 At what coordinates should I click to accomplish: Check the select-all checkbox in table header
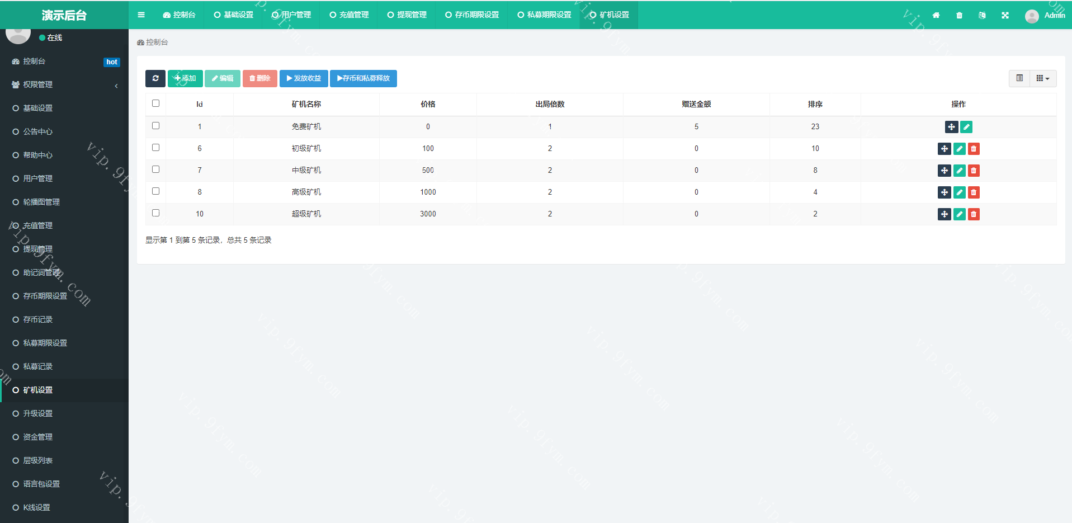coord(155,103)
